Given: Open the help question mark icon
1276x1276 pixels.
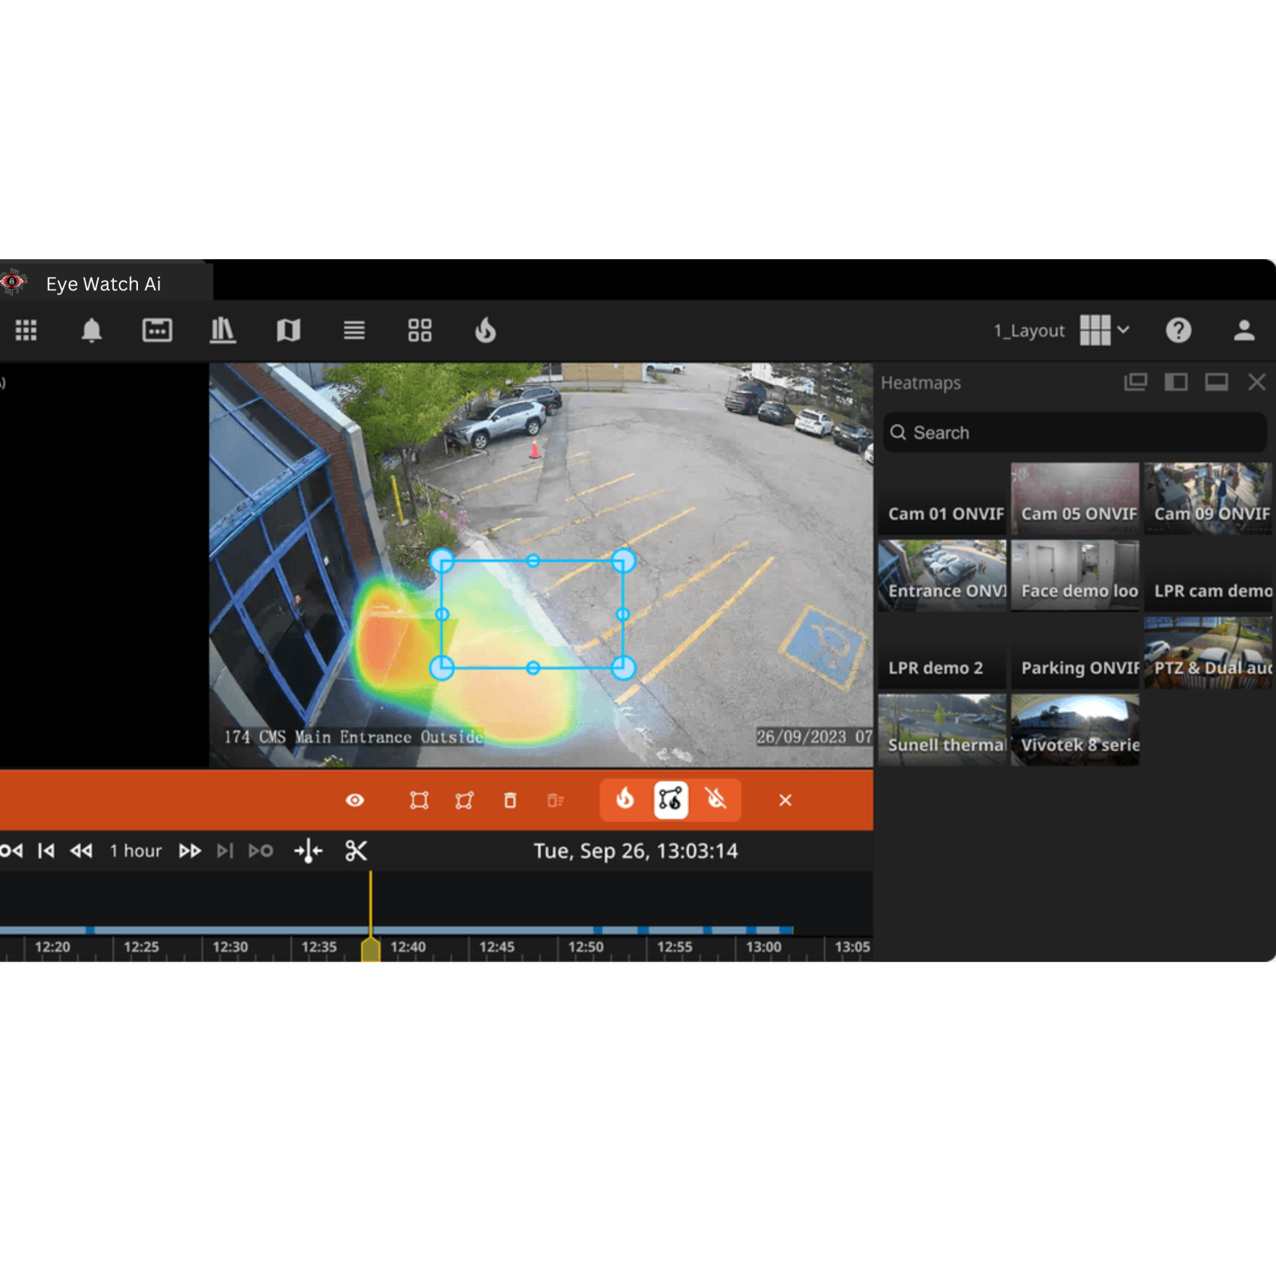Looking at the screenshot, I should pyautogui.click(x=1179, y=330).
